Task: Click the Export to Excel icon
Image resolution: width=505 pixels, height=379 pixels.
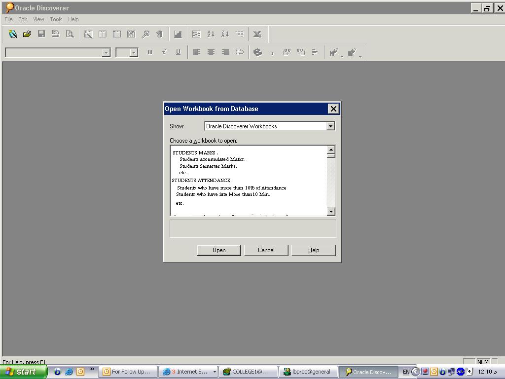Action: click(x=257, y=34)
